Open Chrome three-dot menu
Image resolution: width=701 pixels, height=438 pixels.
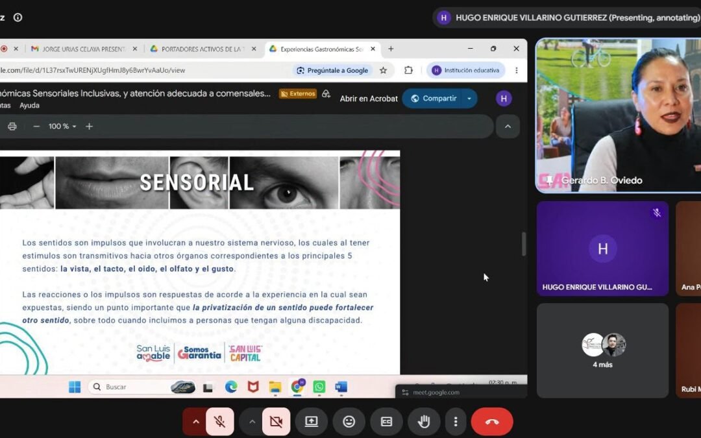tap(517, 70)
